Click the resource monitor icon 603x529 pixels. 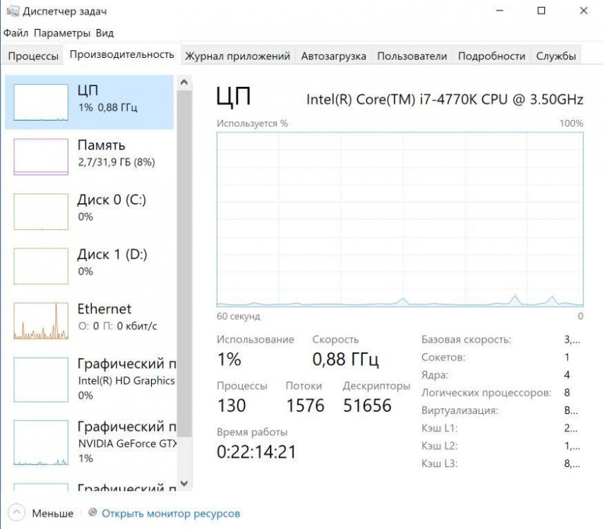coord(92,513)
